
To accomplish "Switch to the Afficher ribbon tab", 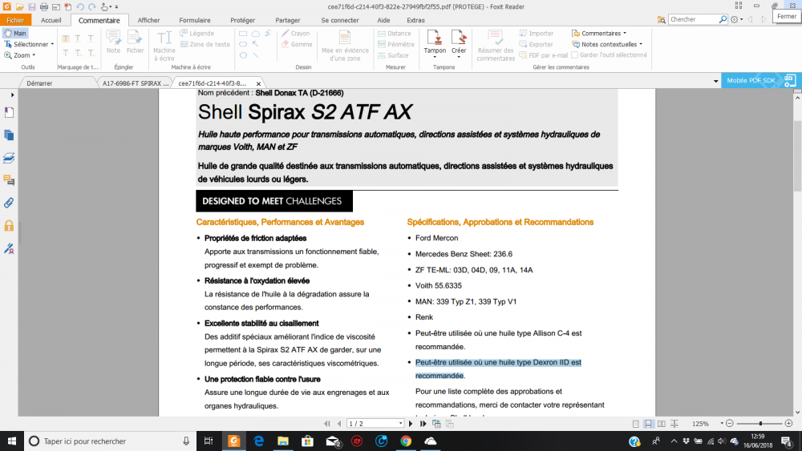I will (x=149, y=20).
